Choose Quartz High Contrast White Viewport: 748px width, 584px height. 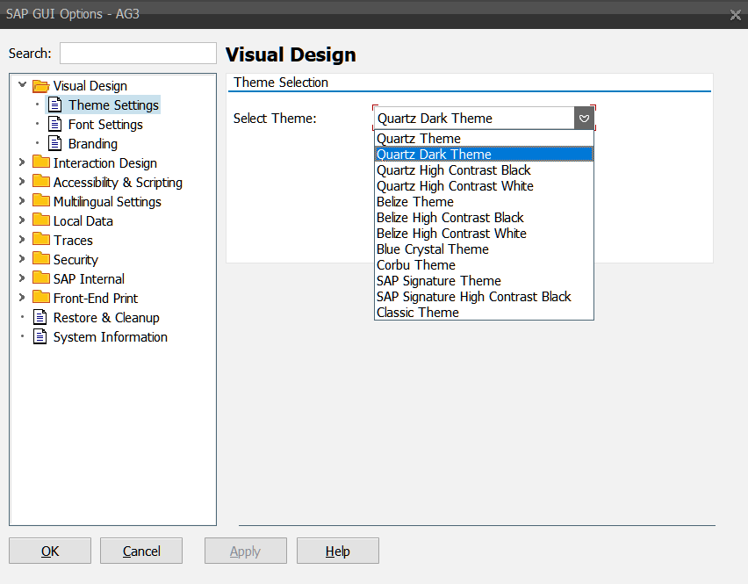click(484, 185)
